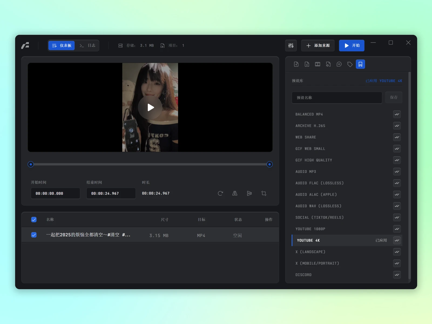
Task: Flip the video vertically
Action: (249, 193)
